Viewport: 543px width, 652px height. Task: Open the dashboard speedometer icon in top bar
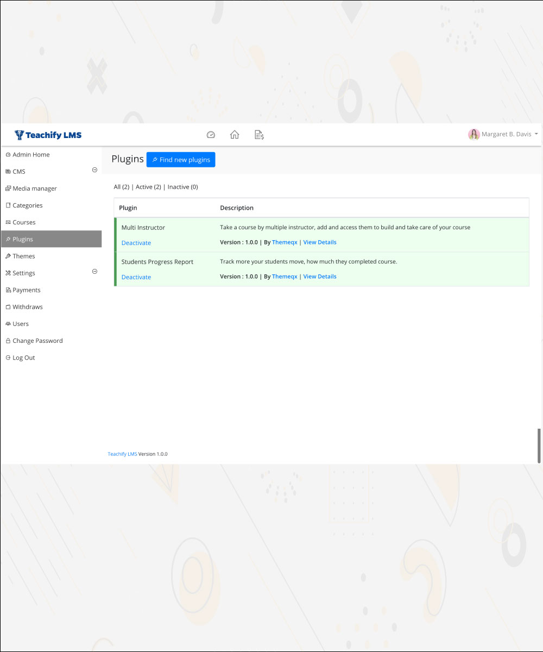[x=211, y=135]
